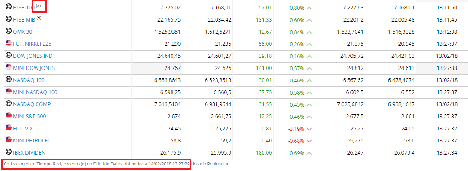Open the MINI PETROLEO link

(x=32, y=141)
